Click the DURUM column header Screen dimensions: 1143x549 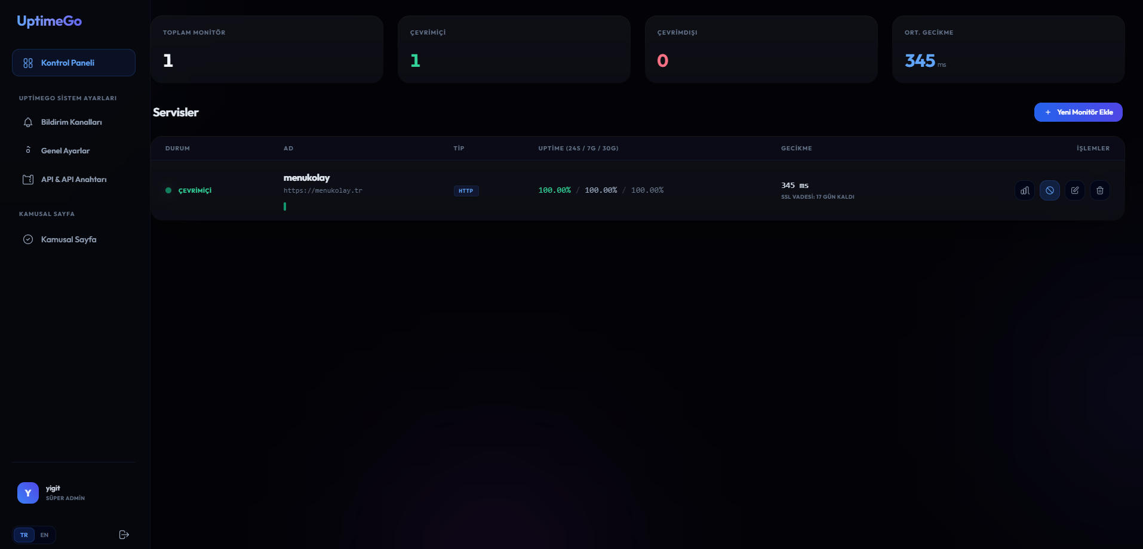coord(177,149)
